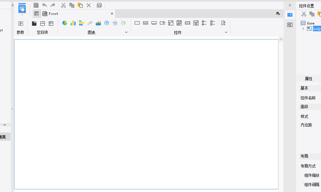Switch to the Form4 tab

coord(53,14)
